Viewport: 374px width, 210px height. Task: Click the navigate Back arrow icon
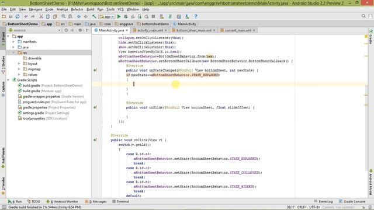pyautogui.click(x=79, y=17)
